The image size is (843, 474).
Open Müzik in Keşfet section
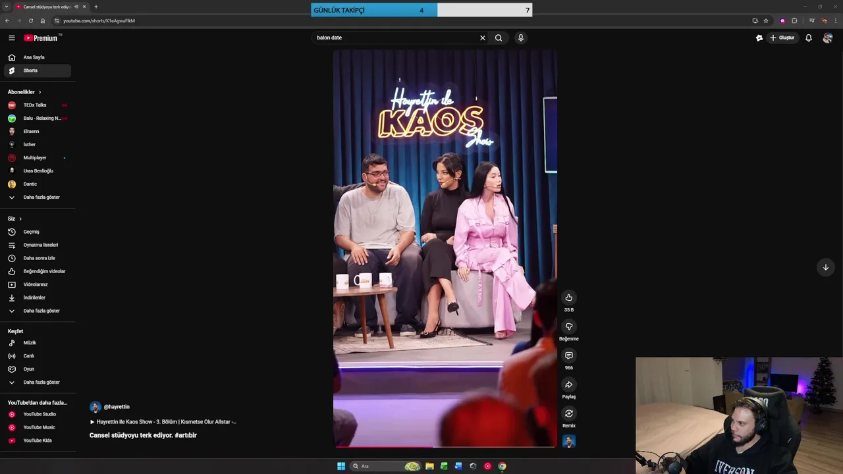pyautogui.click(x=38, y=343)
